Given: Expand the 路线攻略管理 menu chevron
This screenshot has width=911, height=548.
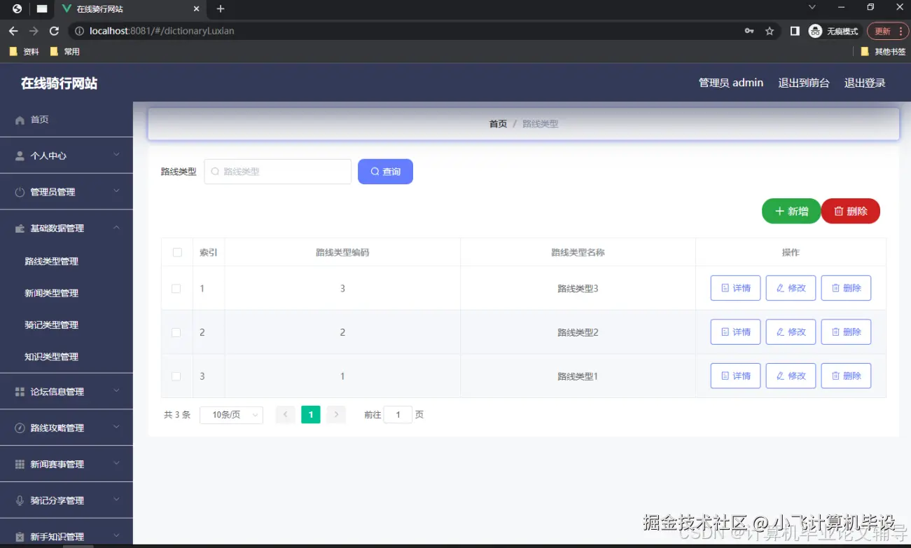Looking at the screenshot, I should click(117, 427).
